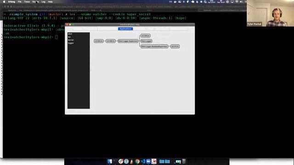Click Tyler Pachal's video thumbnail

[271, 13]
